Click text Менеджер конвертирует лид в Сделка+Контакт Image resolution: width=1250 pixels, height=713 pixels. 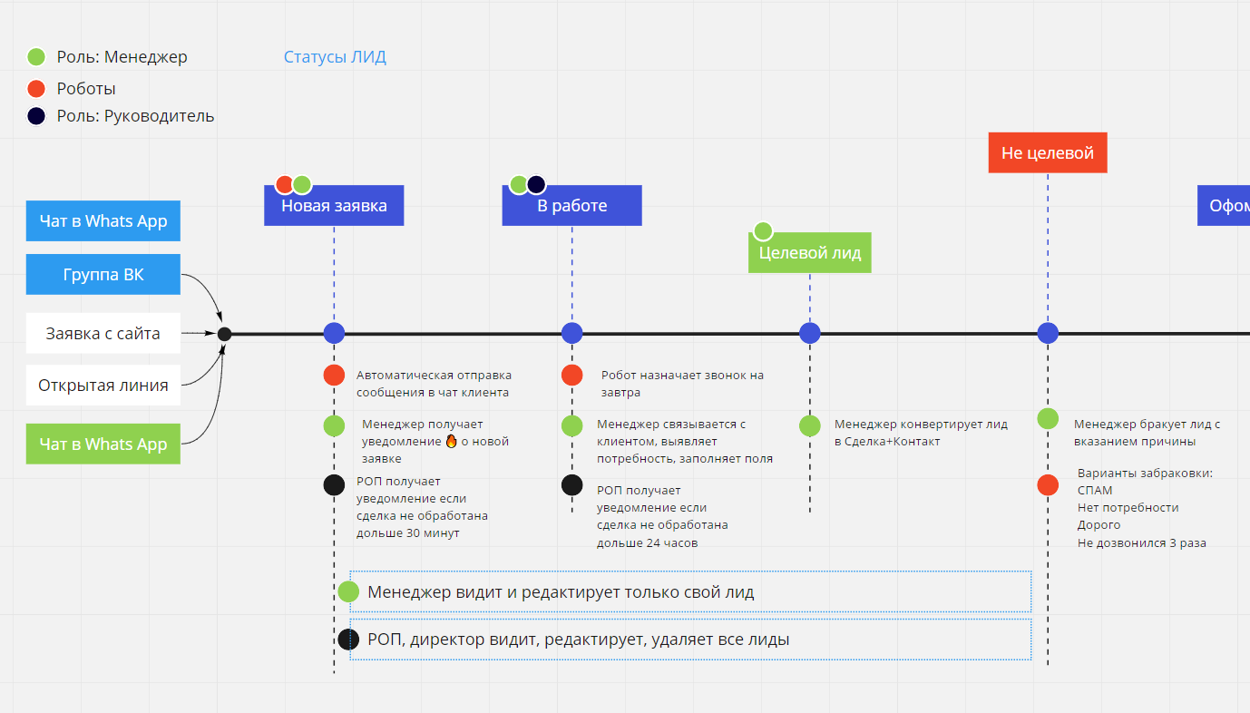pos(921,433)
